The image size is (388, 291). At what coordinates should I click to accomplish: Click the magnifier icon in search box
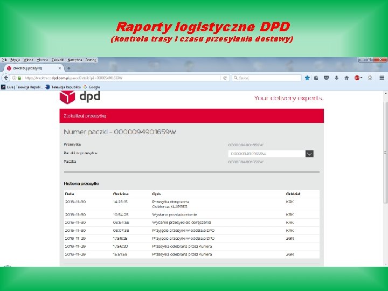tap(235, 78)
